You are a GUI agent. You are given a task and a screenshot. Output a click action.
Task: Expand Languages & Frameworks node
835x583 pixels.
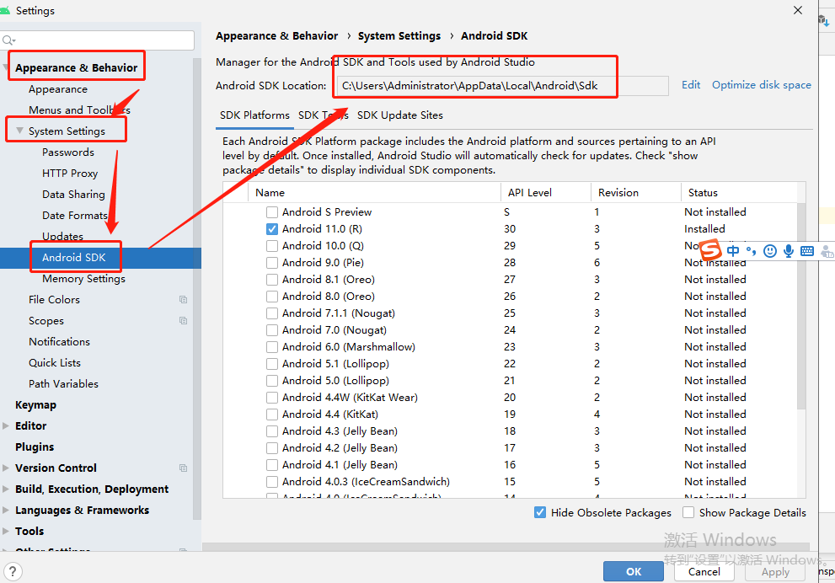click(x=6, y=510)
